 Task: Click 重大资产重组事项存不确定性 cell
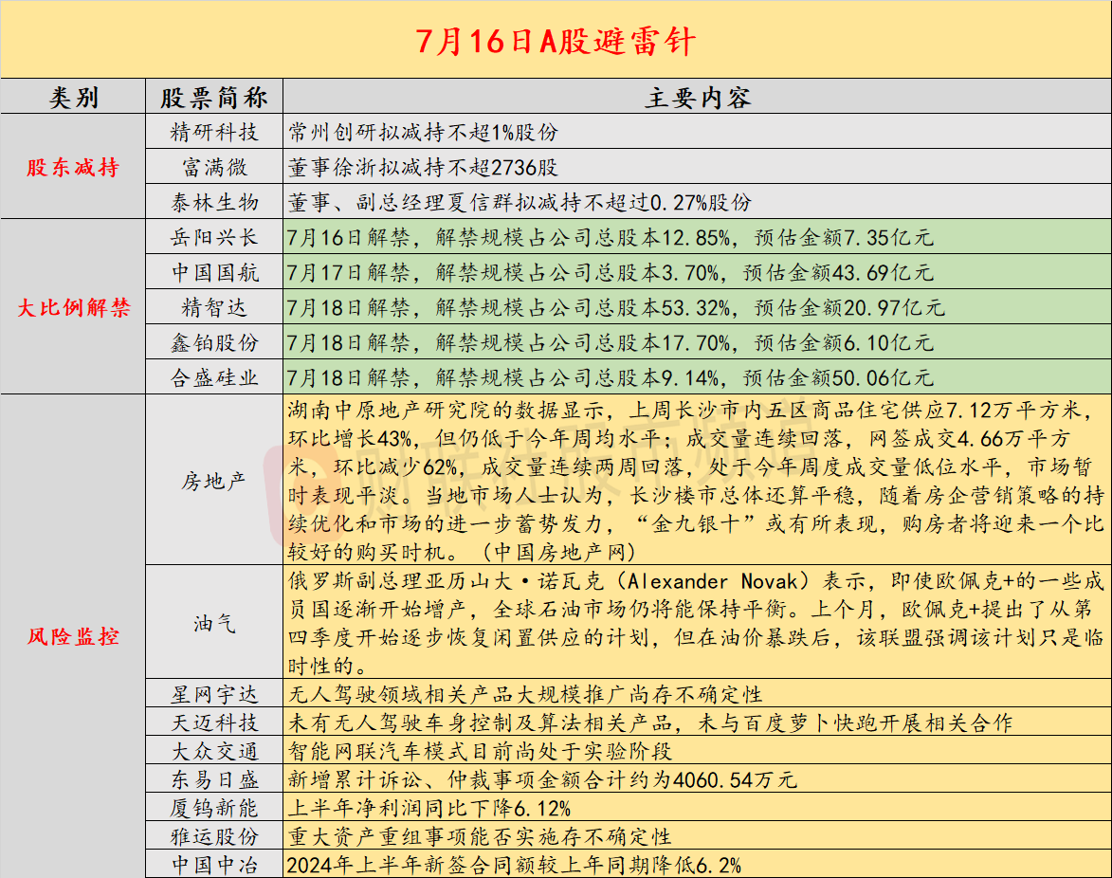[697, 835]
